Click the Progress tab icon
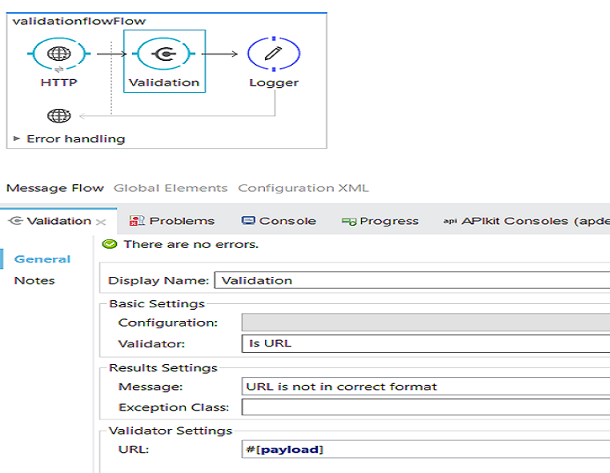610x473 pixels. (x=349, y=221)
